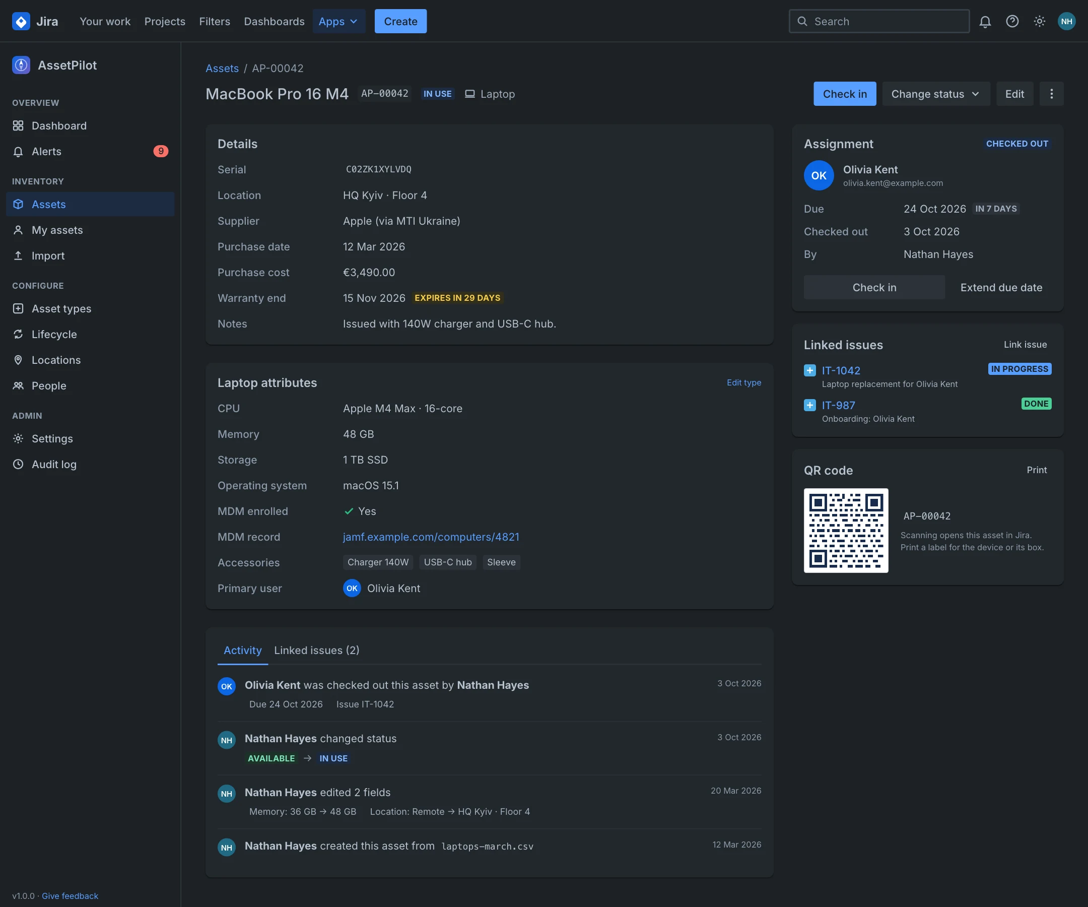Open the notifications bell
The image size is (1088, 907).
coord(985,21)
